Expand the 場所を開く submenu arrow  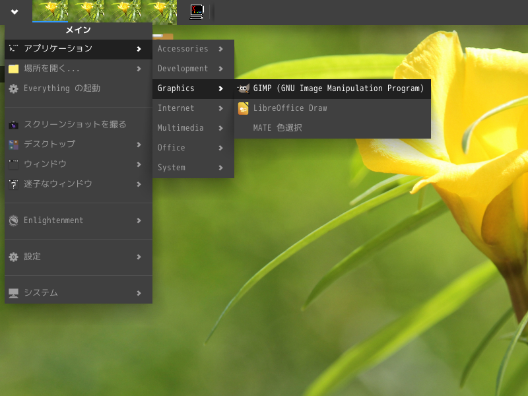pos(139,69)
